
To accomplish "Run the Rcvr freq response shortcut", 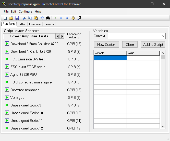I will (x=7, y=90).
